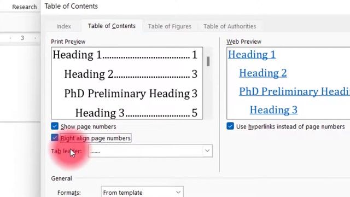The image size is (350, 197).
Task: Click Heading 2 in Print Preview
Action: [89, 74]
